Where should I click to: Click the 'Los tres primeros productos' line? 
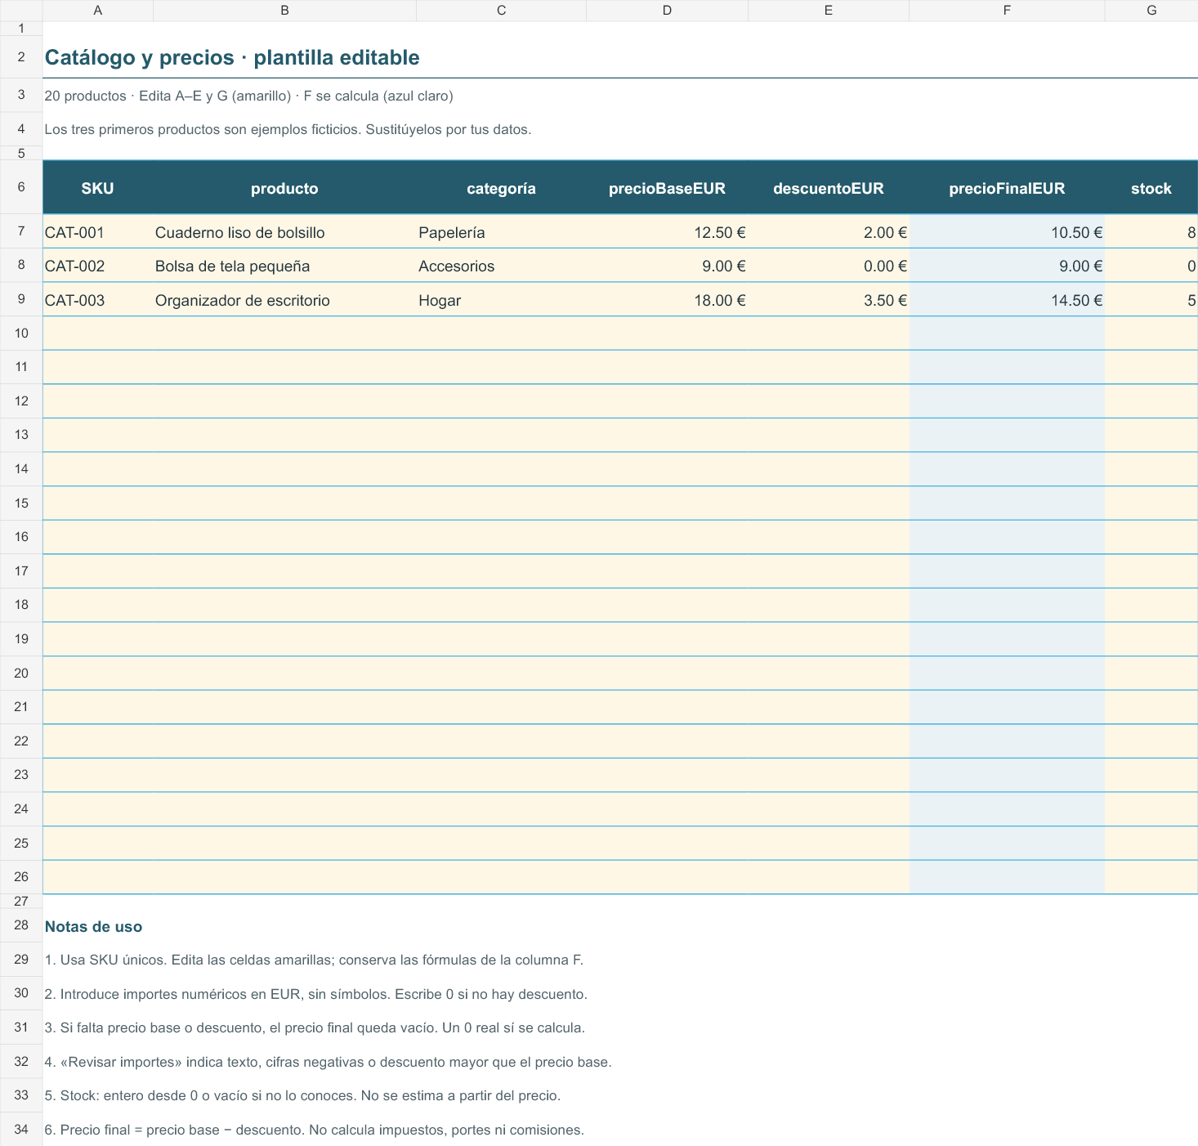point(288,129)
